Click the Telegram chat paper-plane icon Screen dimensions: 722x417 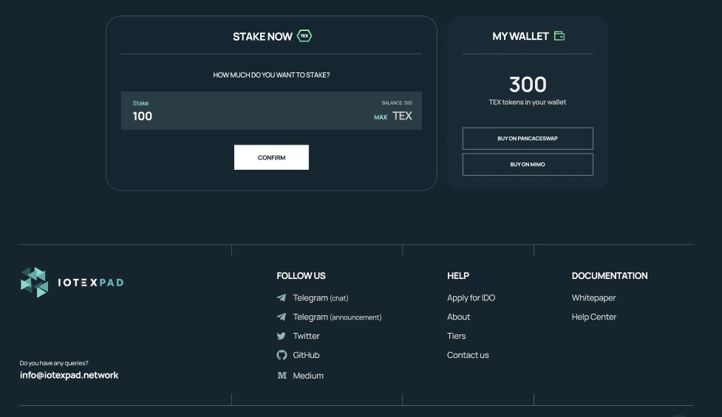coord(282,298)
